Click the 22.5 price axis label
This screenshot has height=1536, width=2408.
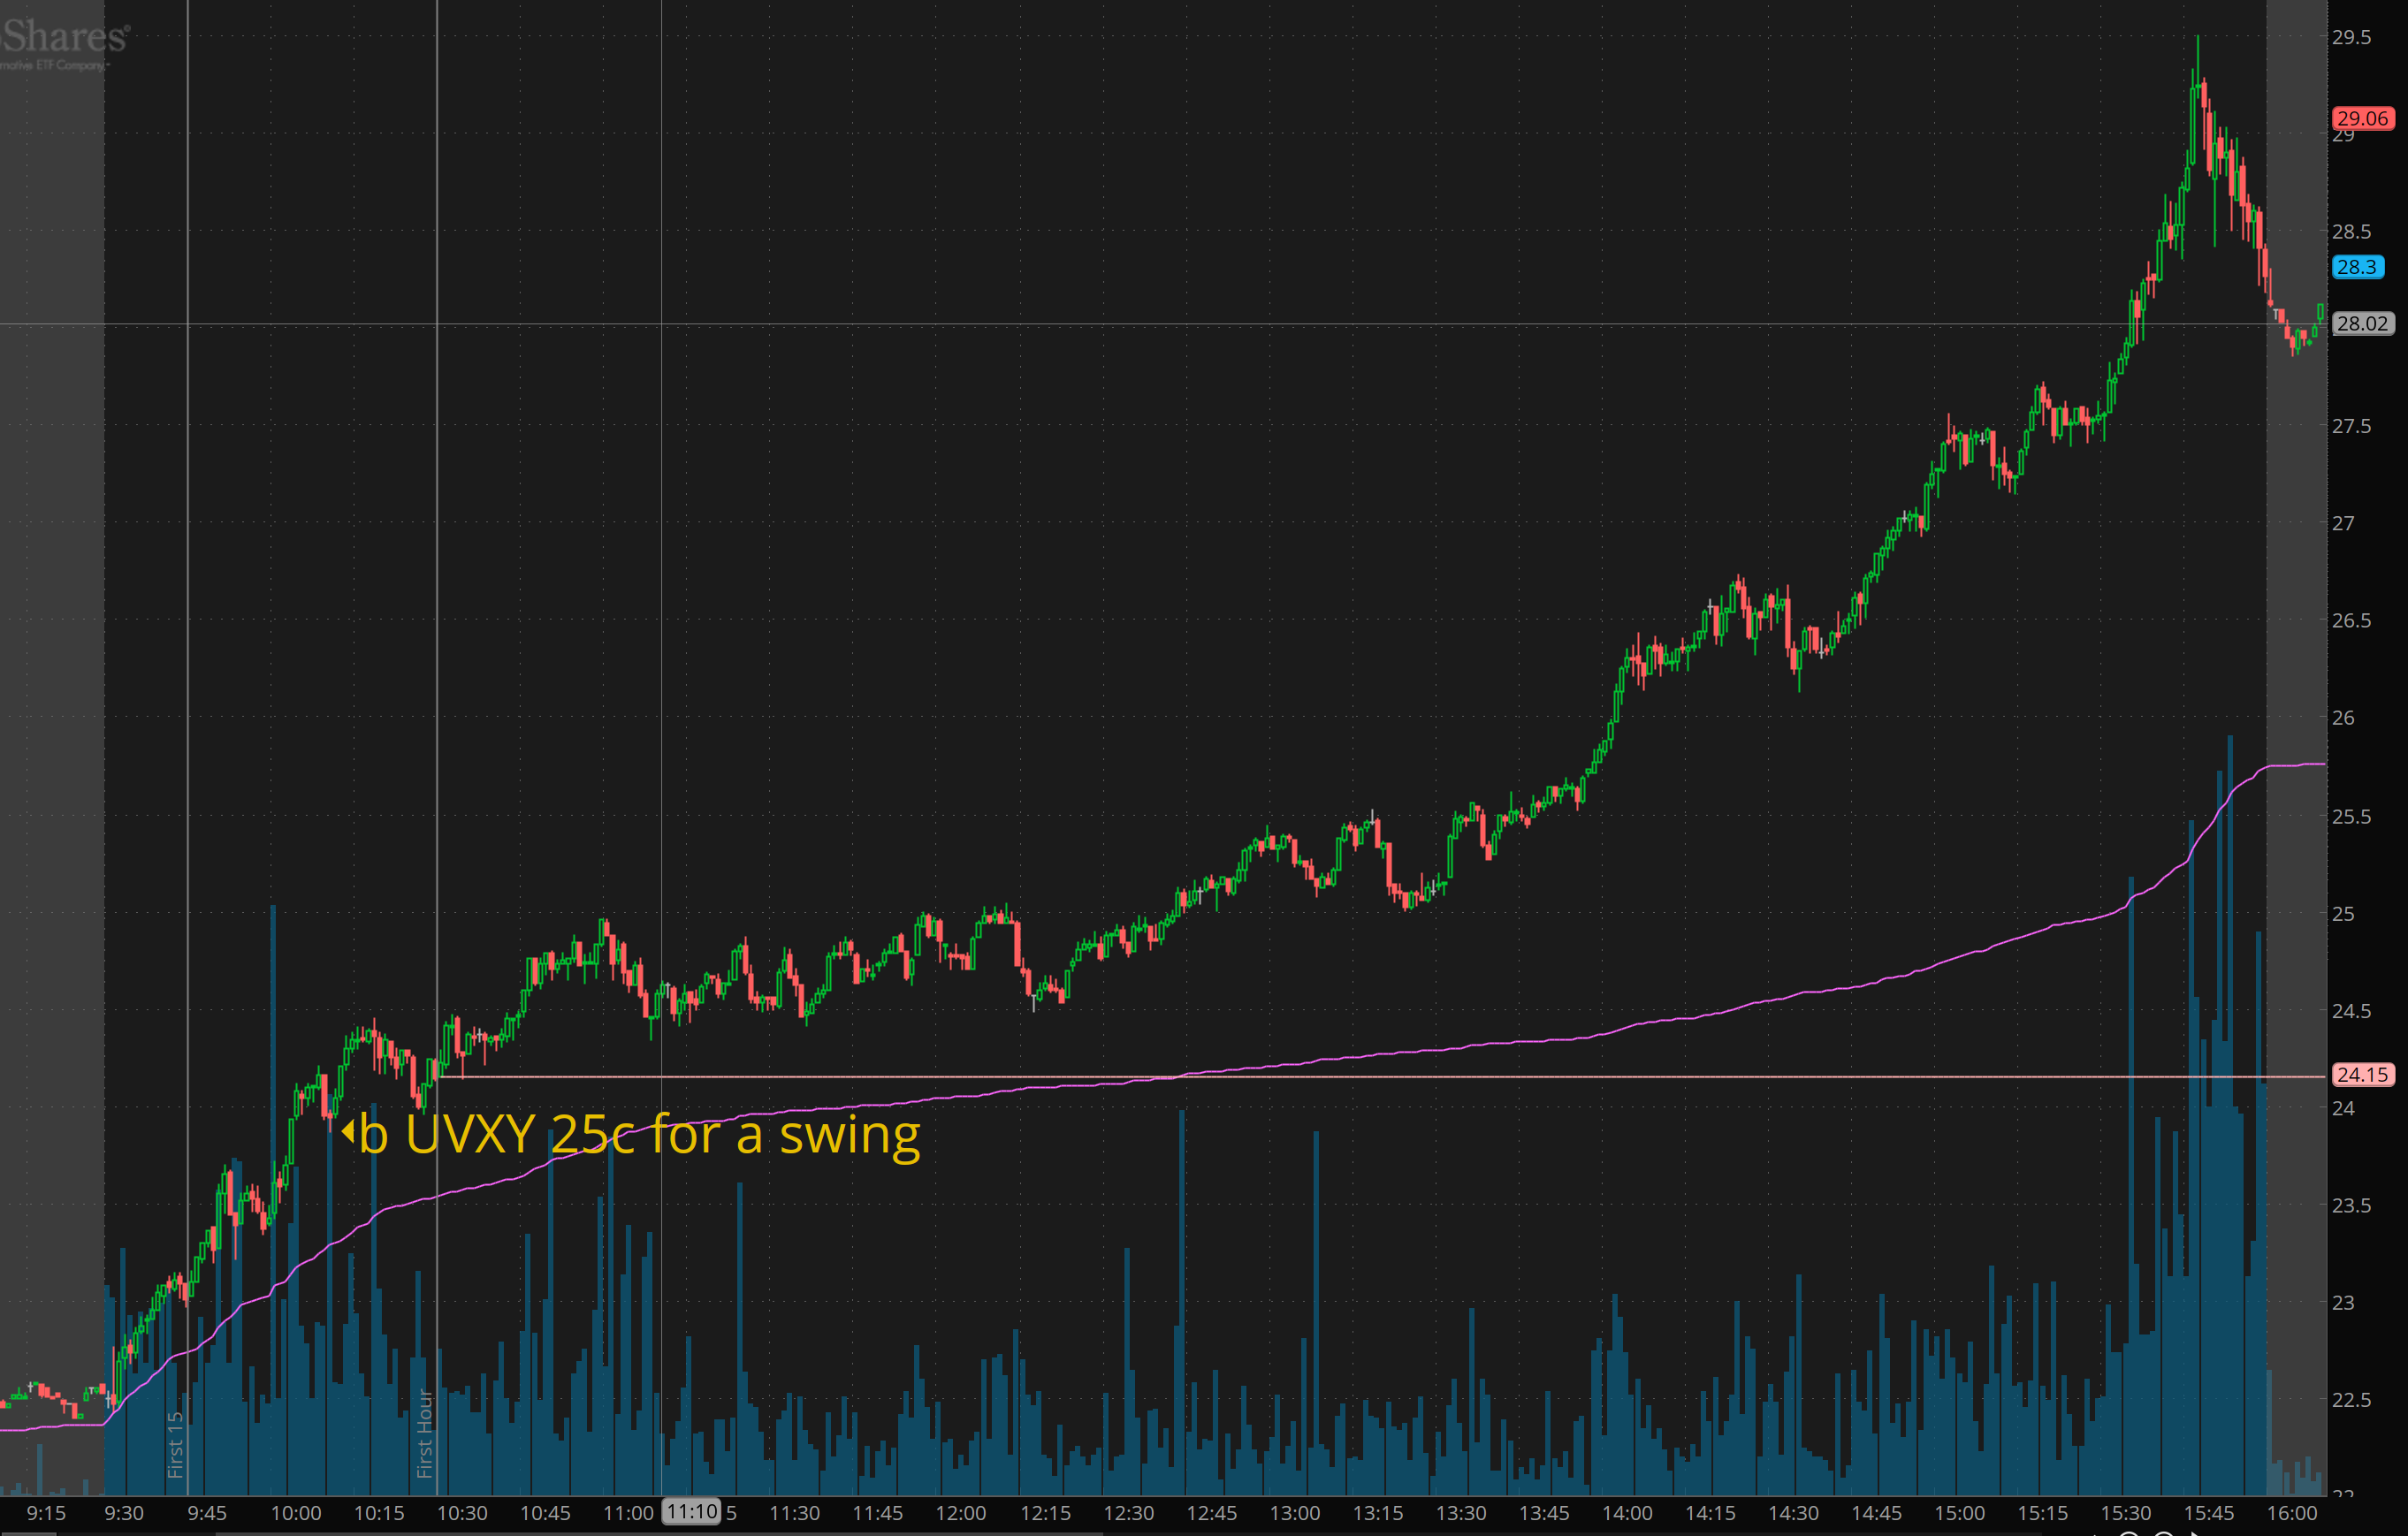pyautogui.click(x=2351, y=1400)
